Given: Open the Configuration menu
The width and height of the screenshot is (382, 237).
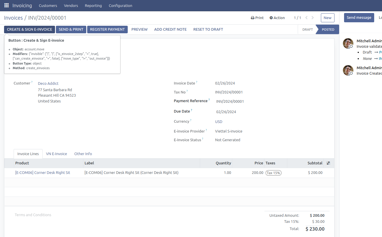Looking at the screenshot, I should point(120,5).
